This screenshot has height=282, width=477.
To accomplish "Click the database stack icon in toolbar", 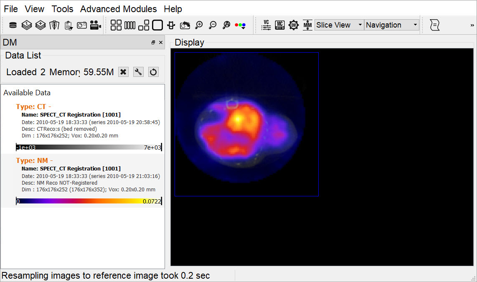I will point(13,25).
